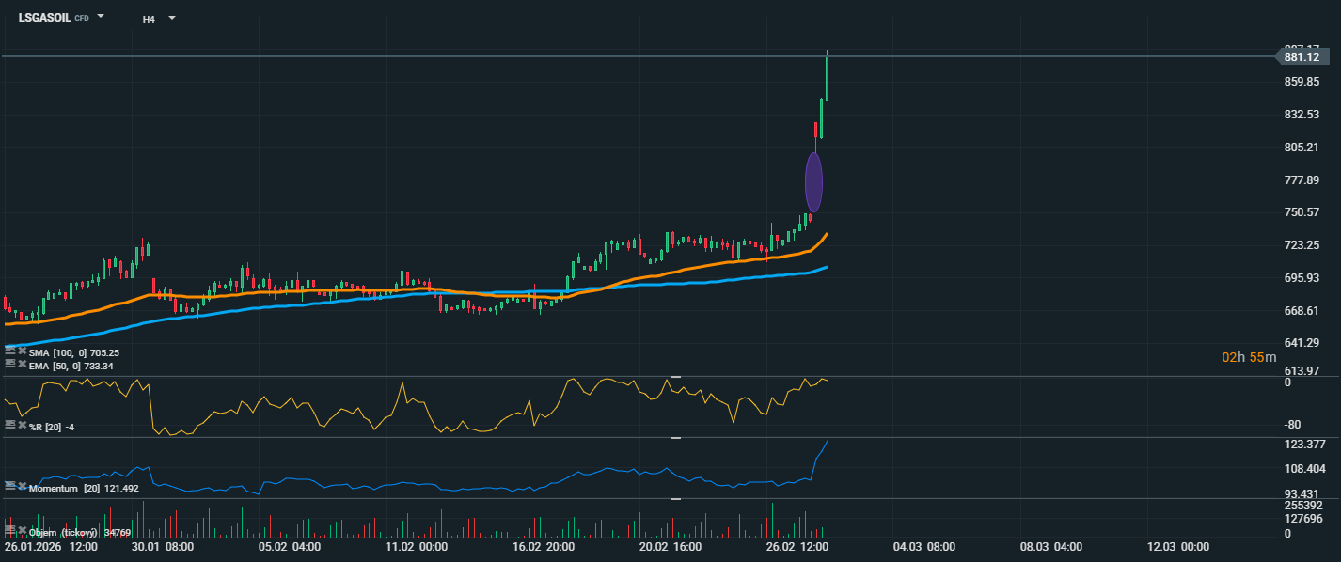The width and height of the screenshot is (1341, 562).
Task: Click the 12.03 00:00 time label
Action: tap(1178, 547)
